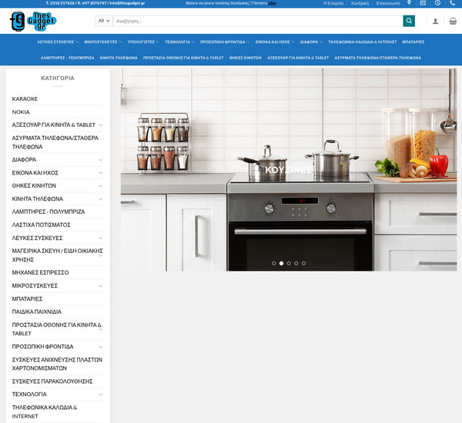Viewport: 462px width, 423px height.
Task: Open ΜΠΑΤΑΡΙΕΣ in the blue menu
Action: [x=413, y=42]
